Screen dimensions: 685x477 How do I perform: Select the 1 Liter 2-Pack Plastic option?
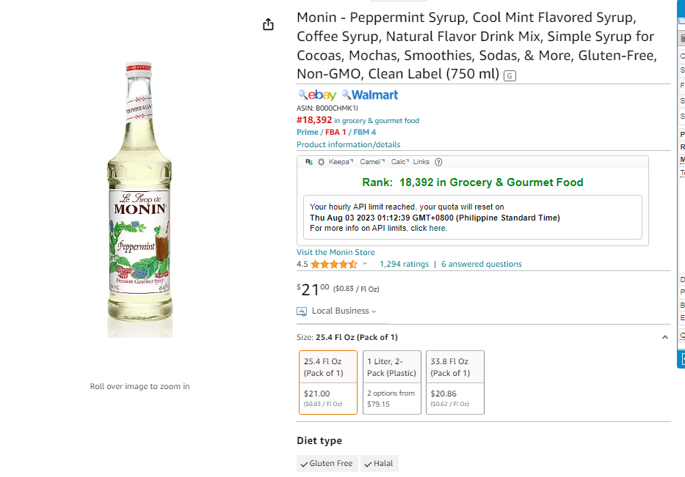click(392, 382)
